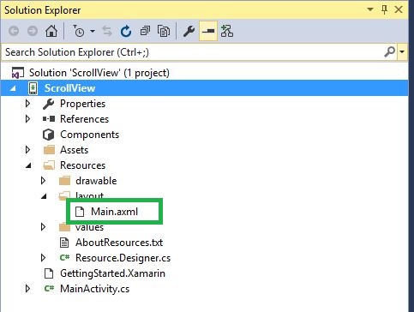Image resolution: width=414 pixels, height=312 pixels.
Task: Click the References icon in the tree
Action: (49, 118)
